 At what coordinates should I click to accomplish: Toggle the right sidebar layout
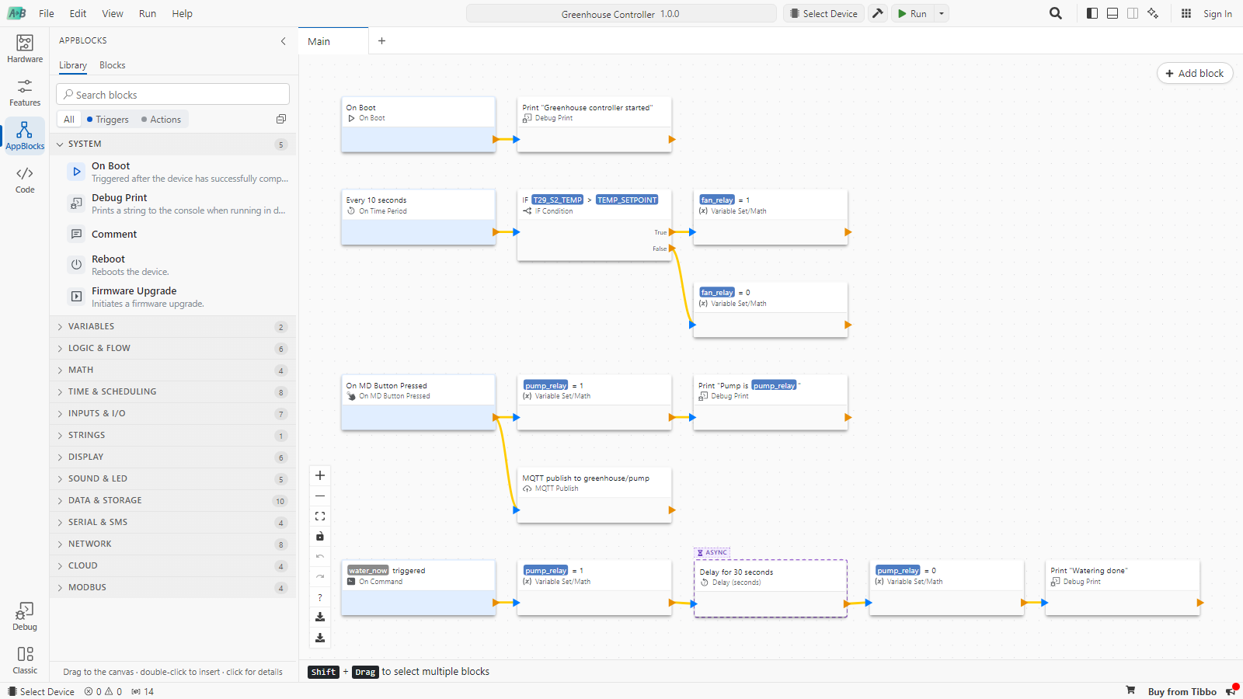1133,13
